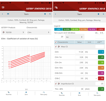
Task: Tap the top-left menu icon on left screen
Action: (x=3, y=7)
